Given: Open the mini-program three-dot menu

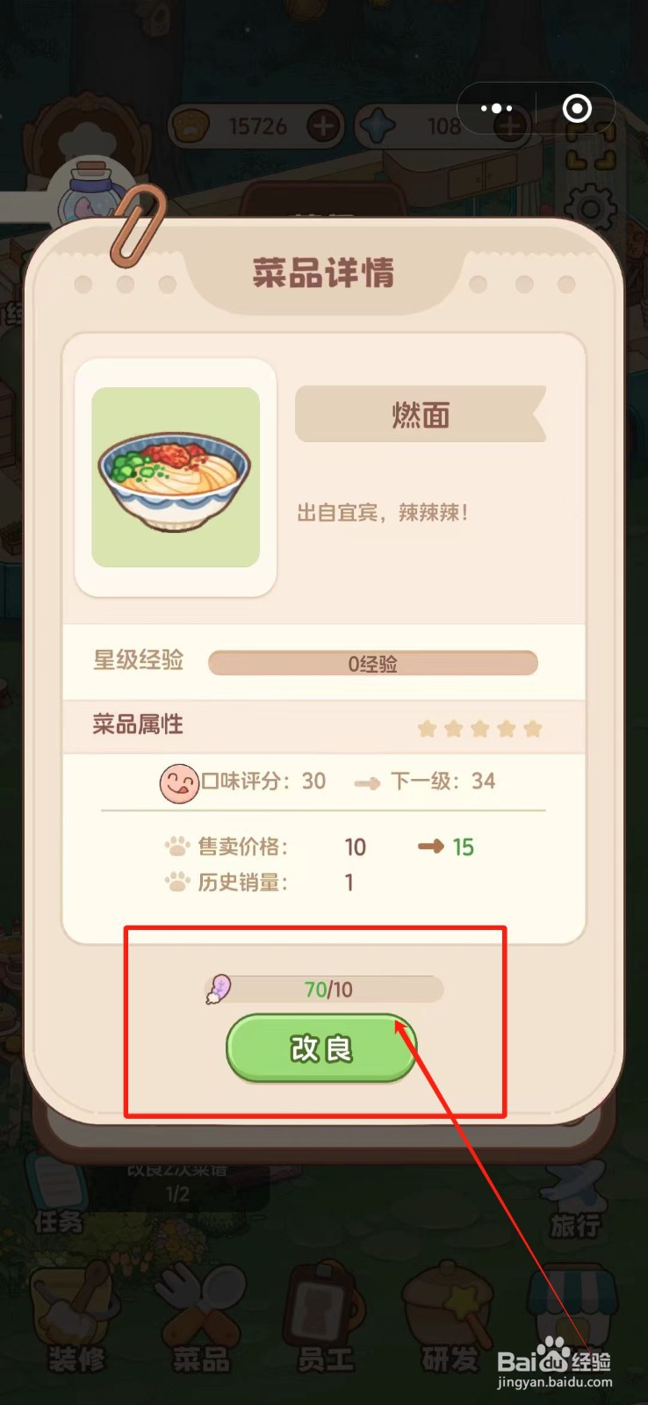Looking at the screenshot, I should coord(496,108).
